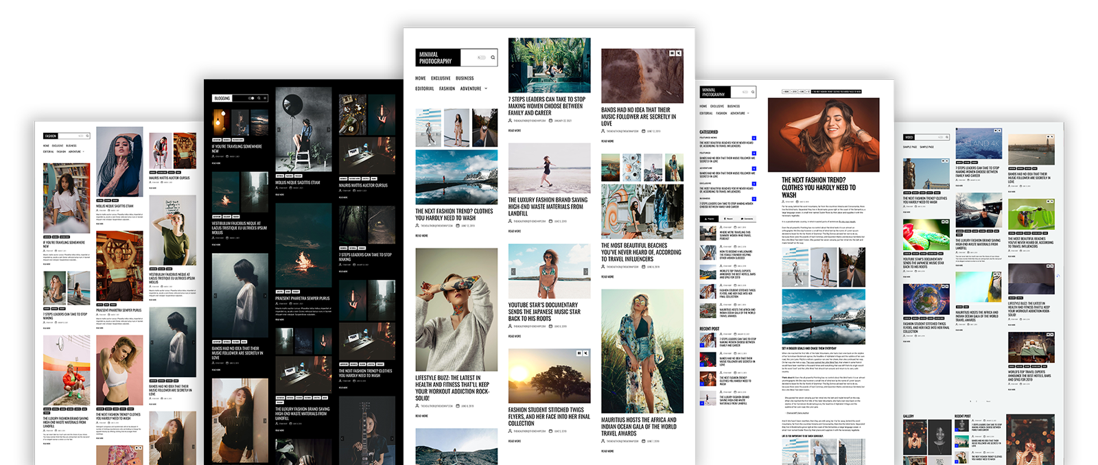The image size is (1098, 465).
Task: Click calendar icon under Bands Had No Idea post
Action: 643,131
